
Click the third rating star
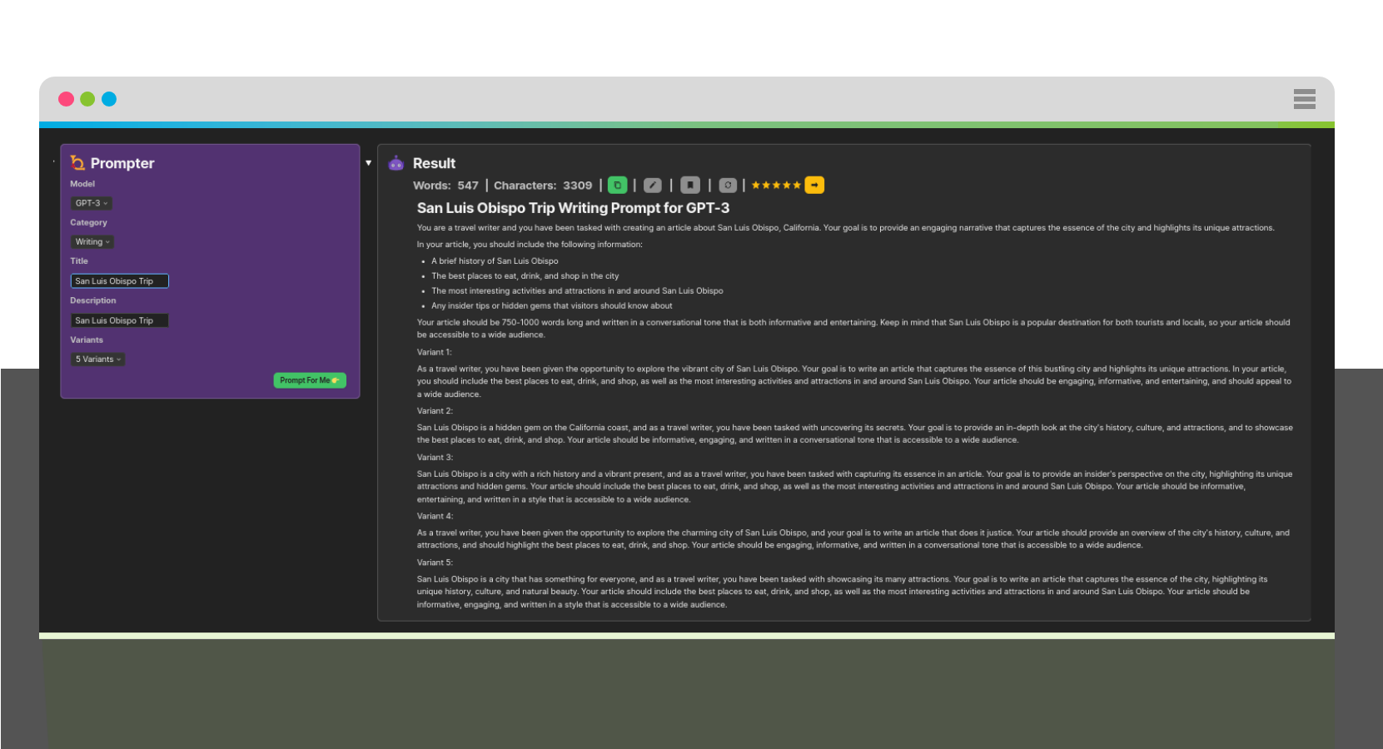(776, 185)
